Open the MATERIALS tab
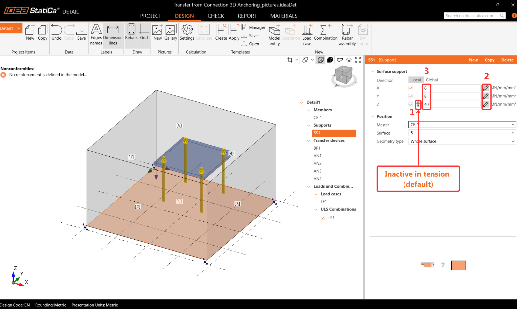Viewport: 518px width, 310px height. coord(284,16)
